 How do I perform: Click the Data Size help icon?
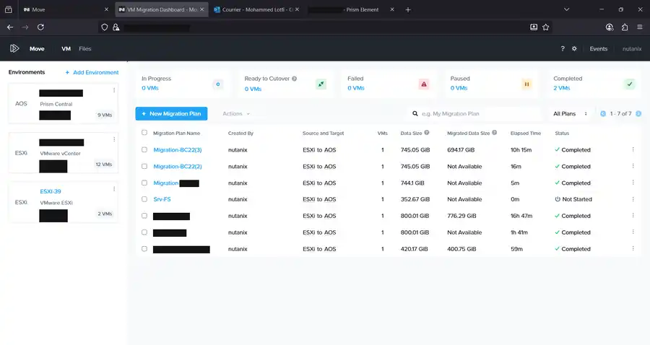(x=427, y=133)
